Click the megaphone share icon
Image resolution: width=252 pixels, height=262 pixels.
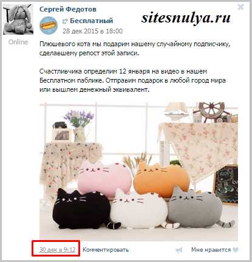pos(179,250)
